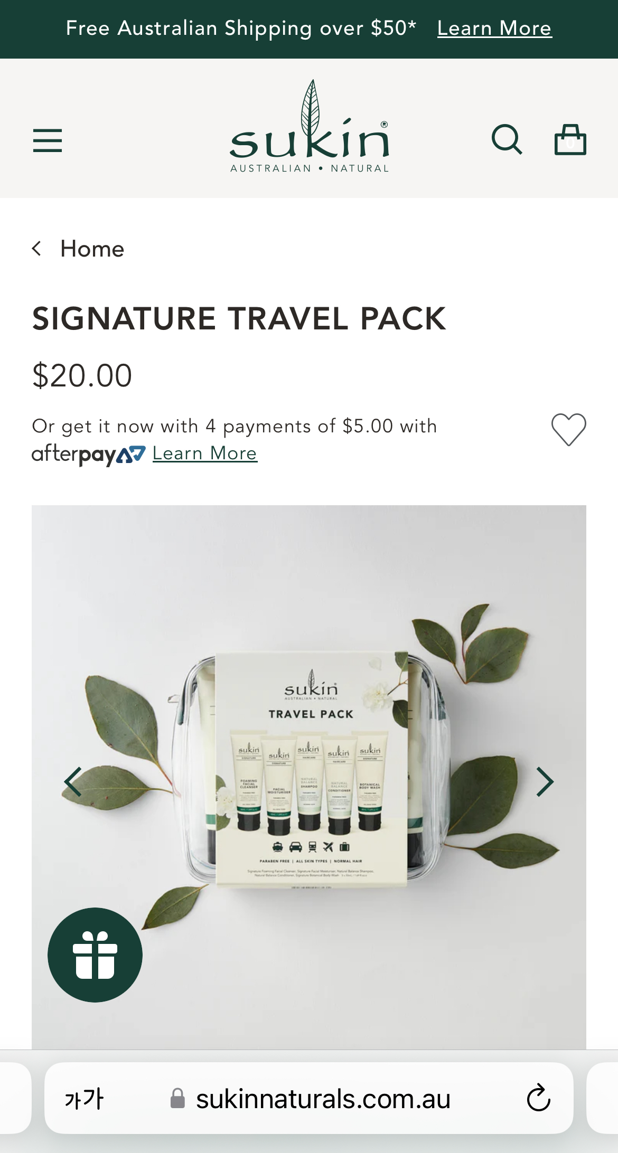
Task: Click Learn More in the shipping banner
Action: pos(494,29)
